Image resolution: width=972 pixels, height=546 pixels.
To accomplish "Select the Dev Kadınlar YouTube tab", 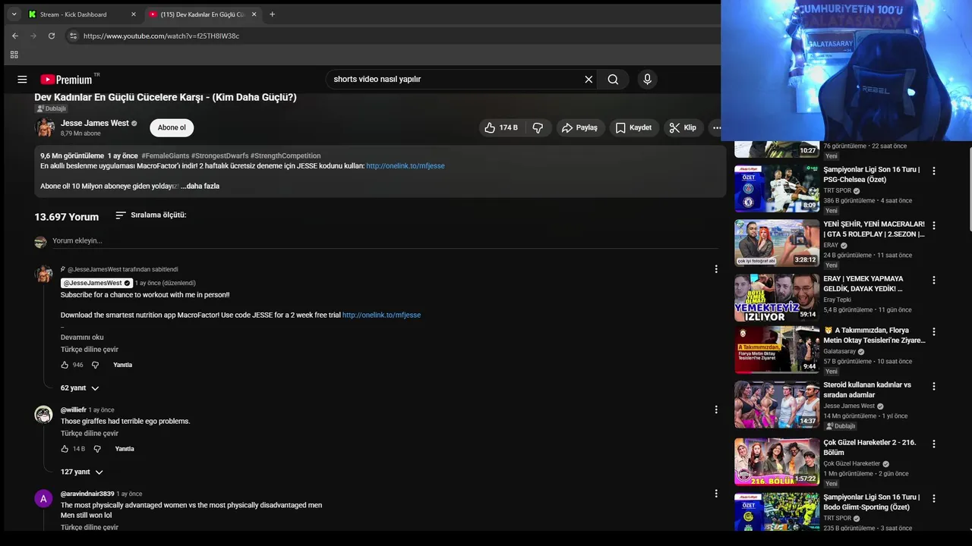I will pos(202,14).
